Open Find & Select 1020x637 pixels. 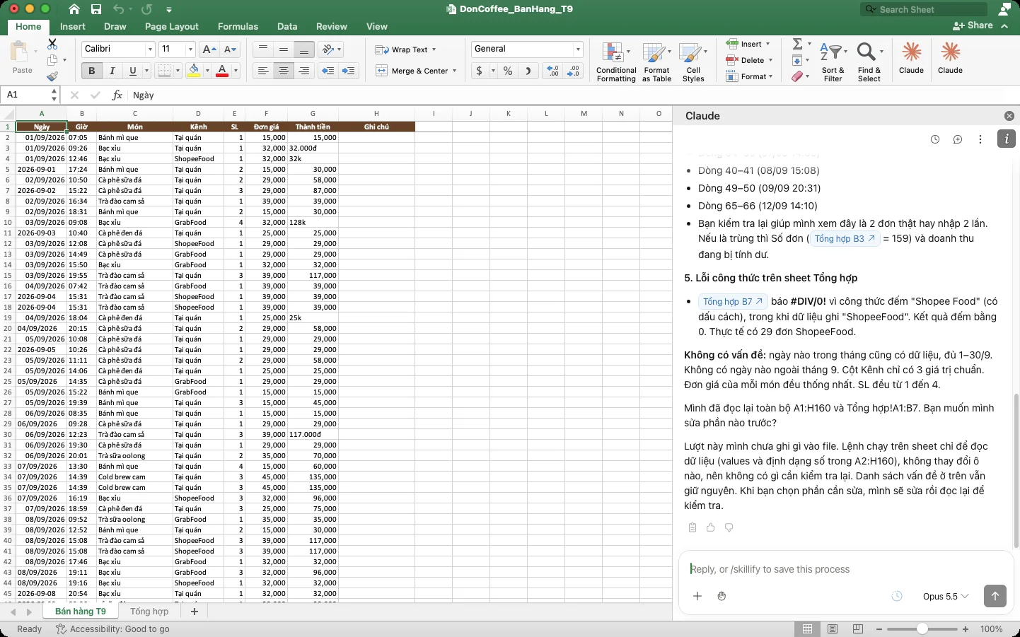(869, 62)
